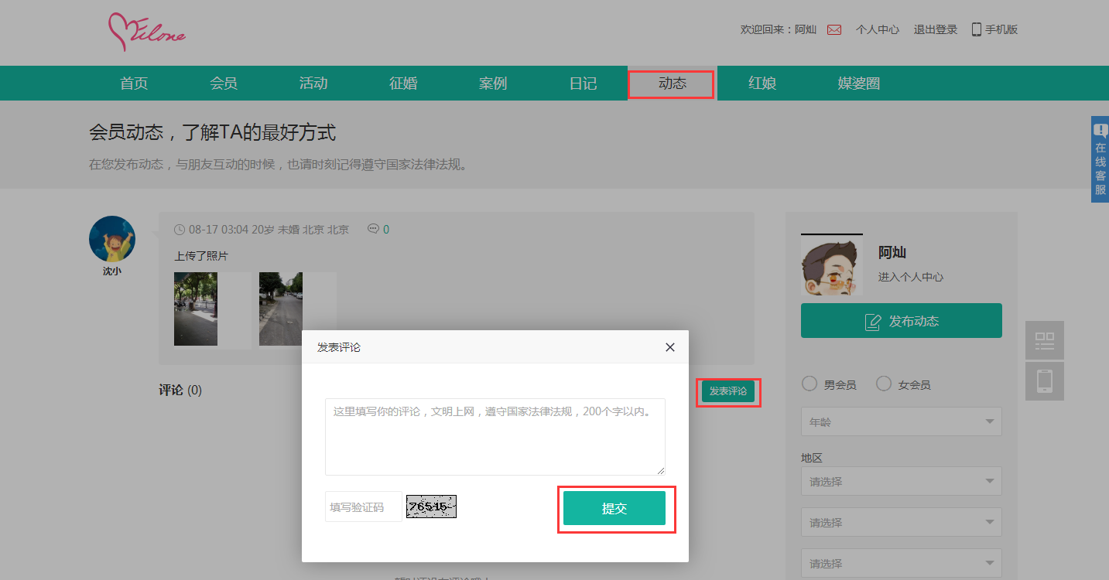The image size is (1109, 580).
Task: Click the 上传了照片 post text
Action: [x=201, y=256]
